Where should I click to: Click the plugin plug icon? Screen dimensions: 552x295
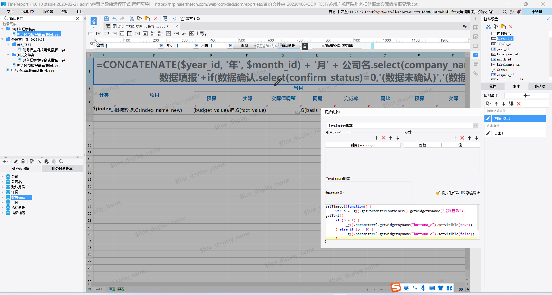175,19
